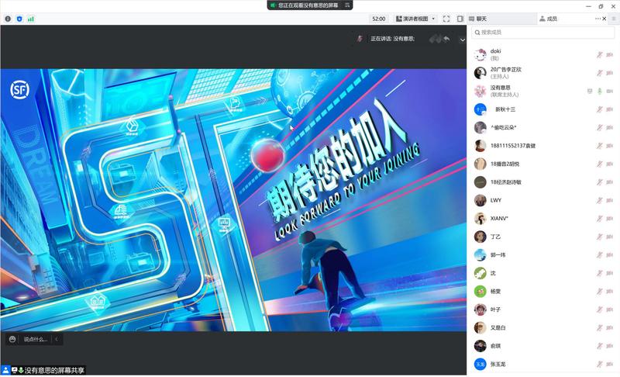Viewport: 620px width, 377px height.
Task: Click the menu icon on sharing banner
Action: click(348, 5)
